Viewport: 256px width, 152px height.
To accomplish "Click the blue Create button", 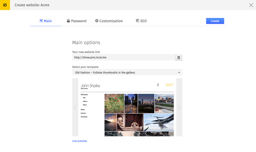I will 215,21.
